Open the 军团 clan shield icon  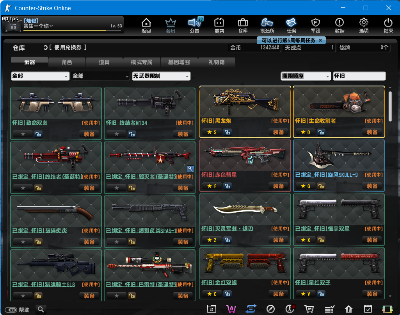click(x=316, y=25)
